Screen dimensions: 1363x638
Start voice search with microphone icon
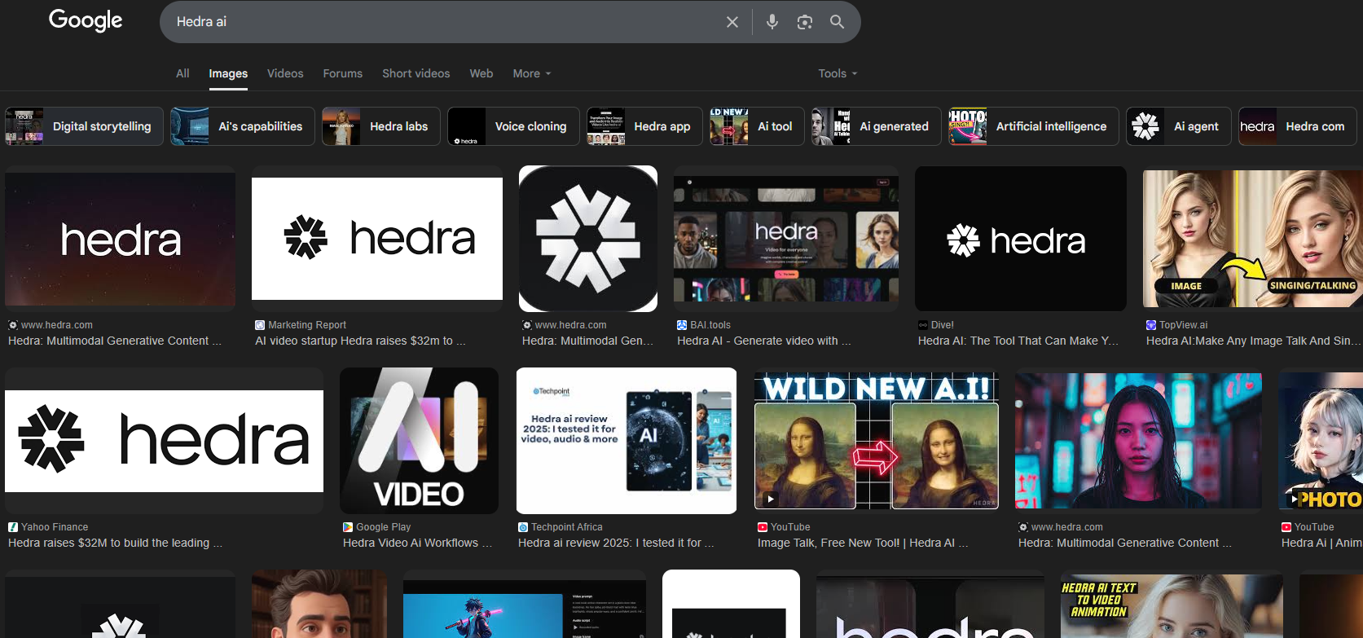click(x=772, y=22)
